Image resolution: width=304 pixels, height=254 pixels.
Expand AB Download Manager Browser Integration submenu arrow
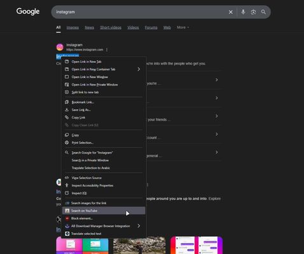point(139,226)
